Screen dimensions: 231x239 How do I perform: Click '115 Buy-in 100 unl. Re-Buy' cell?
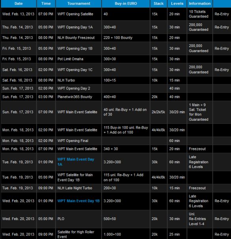pos(126,130)
